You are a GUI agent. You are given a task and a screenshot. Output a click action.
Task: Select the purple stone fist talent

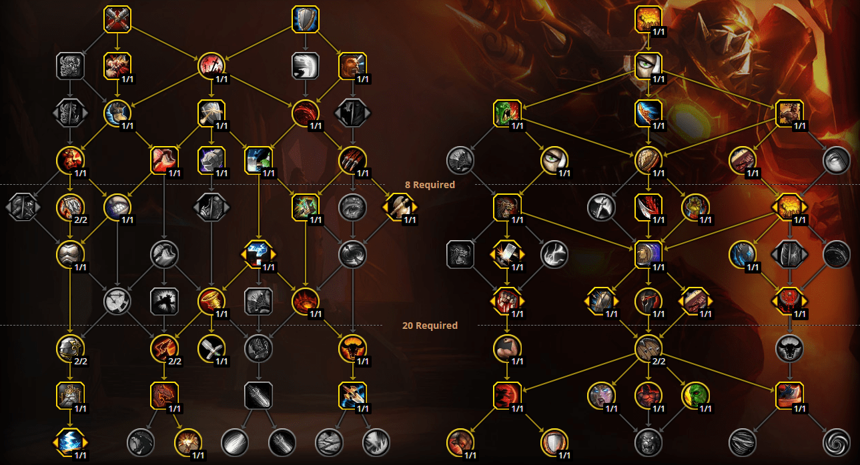211,161
